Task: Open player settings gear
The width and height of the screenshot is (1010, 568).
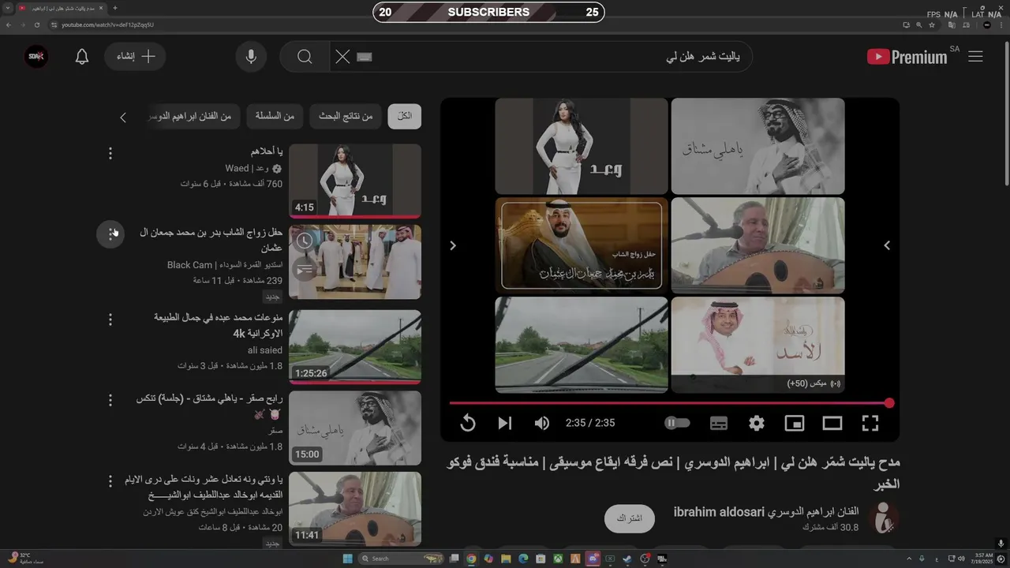Action: (x=757, y=424)
